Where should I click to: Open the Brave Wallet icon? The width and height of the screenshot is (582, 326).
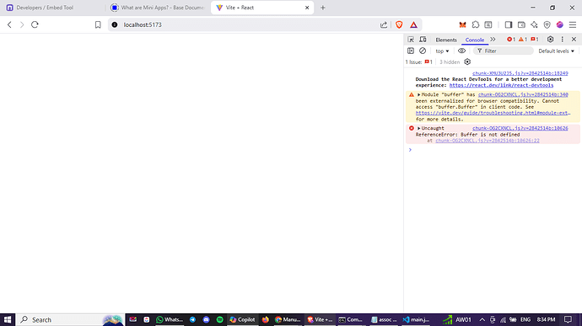pyautogui.click(x=521, y=24)
